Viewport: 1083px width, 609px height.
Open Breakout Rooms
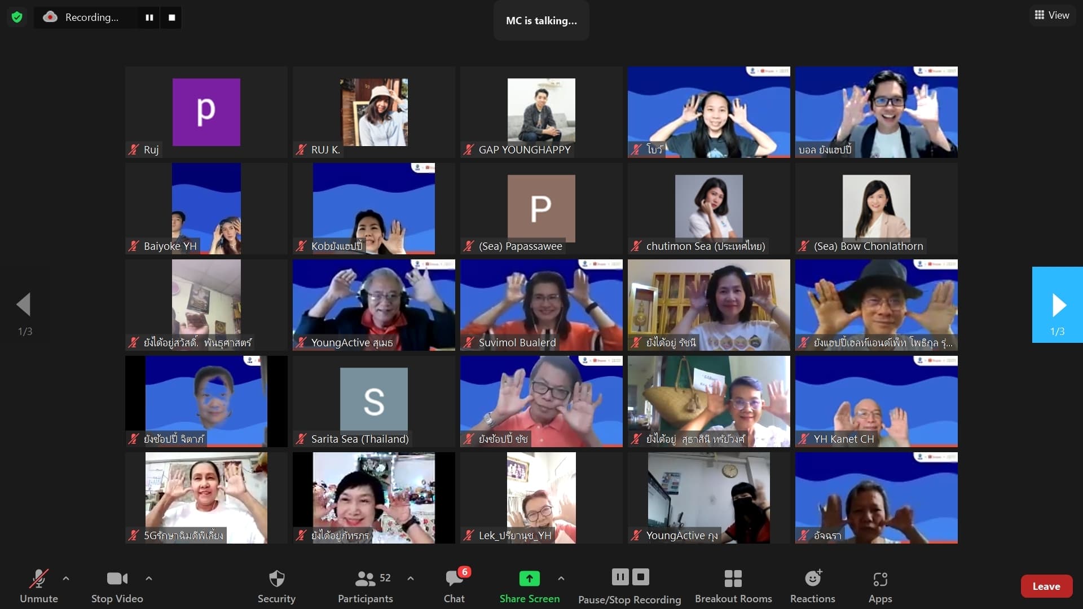pos(733,586)
